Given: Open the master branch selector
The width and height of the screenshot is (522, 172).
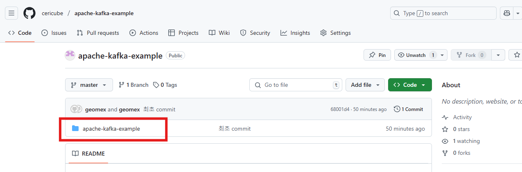Looking at the screenshot, I should click(89, 85).
